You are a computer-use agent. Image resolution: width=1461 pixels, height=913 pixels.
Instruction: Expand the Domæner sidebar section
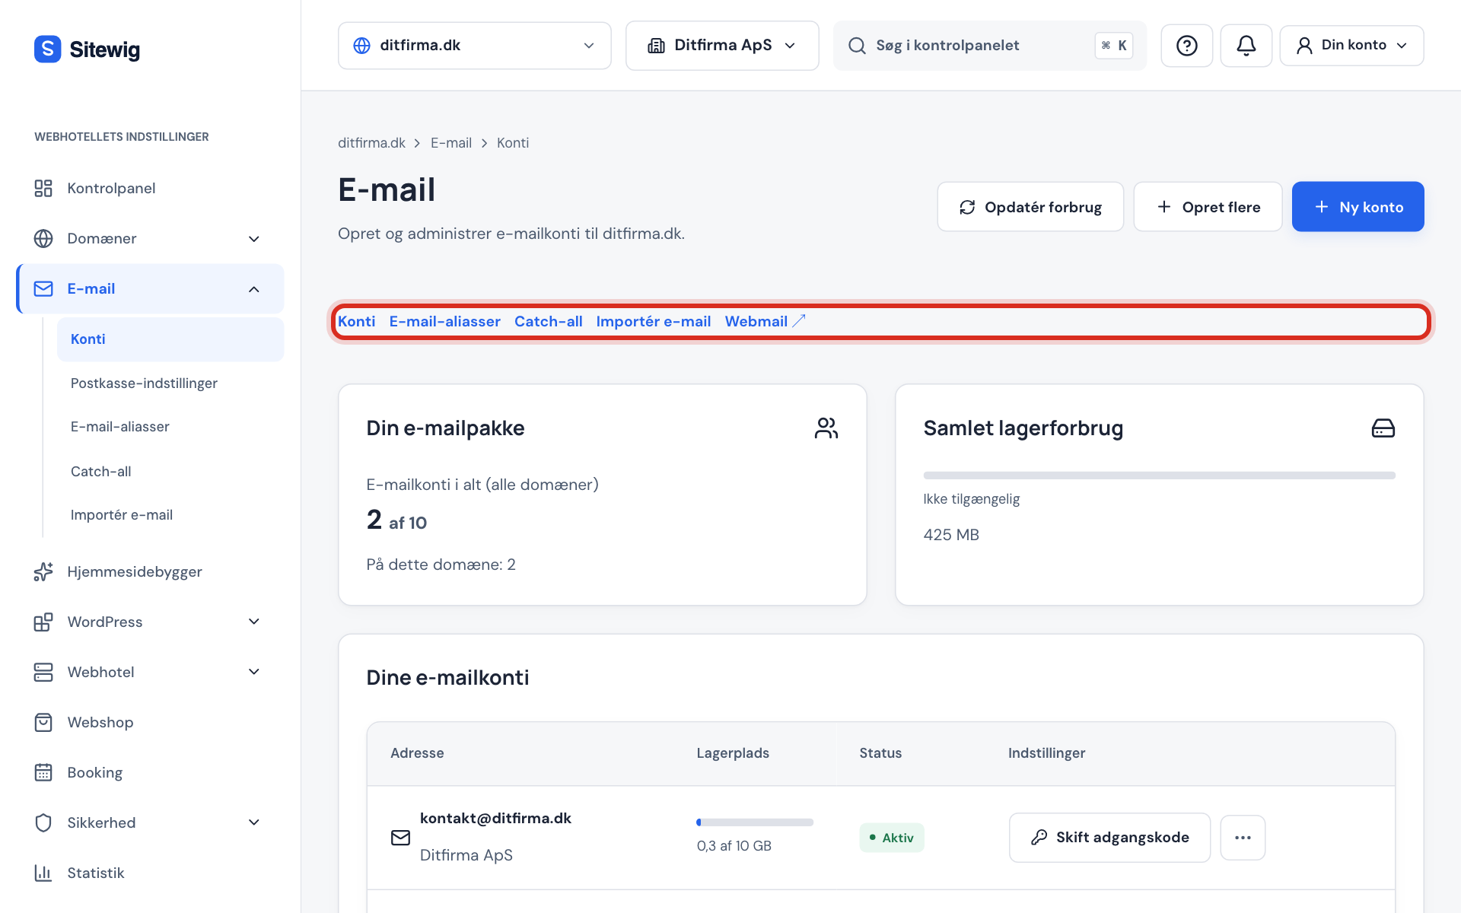pyautogui.click(x=254, y=239)
